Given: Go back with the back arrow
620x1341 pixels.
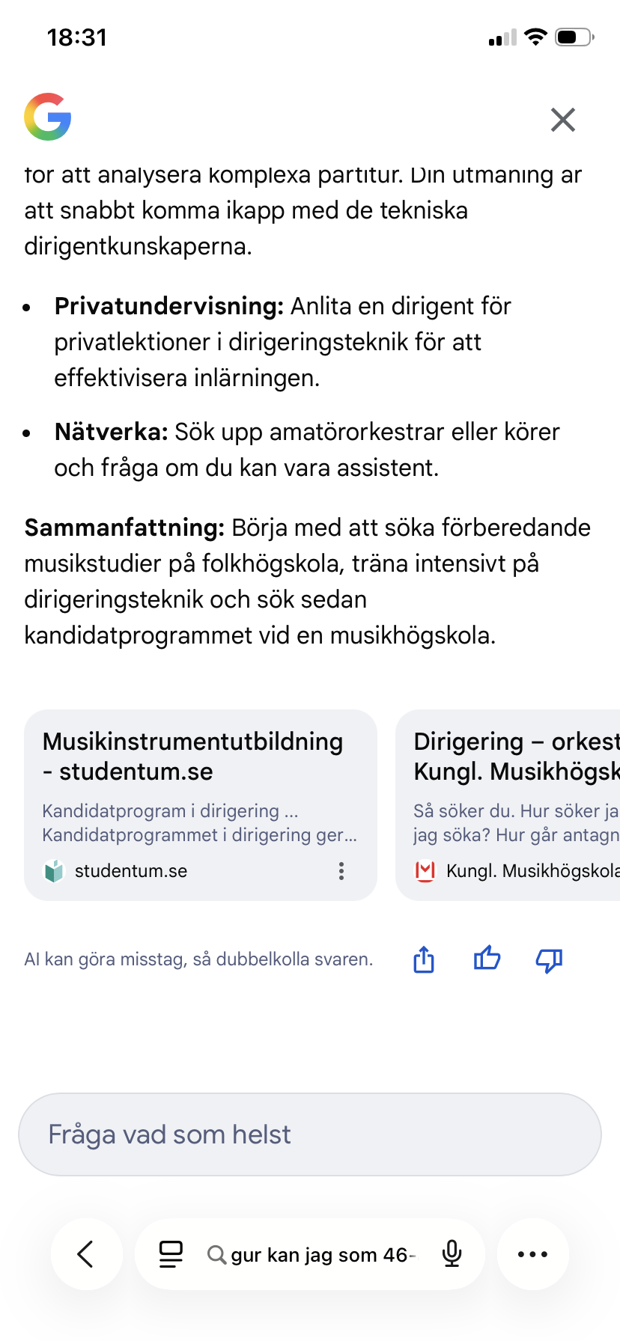Looking at the screenshot, I should coord(86,1254).
